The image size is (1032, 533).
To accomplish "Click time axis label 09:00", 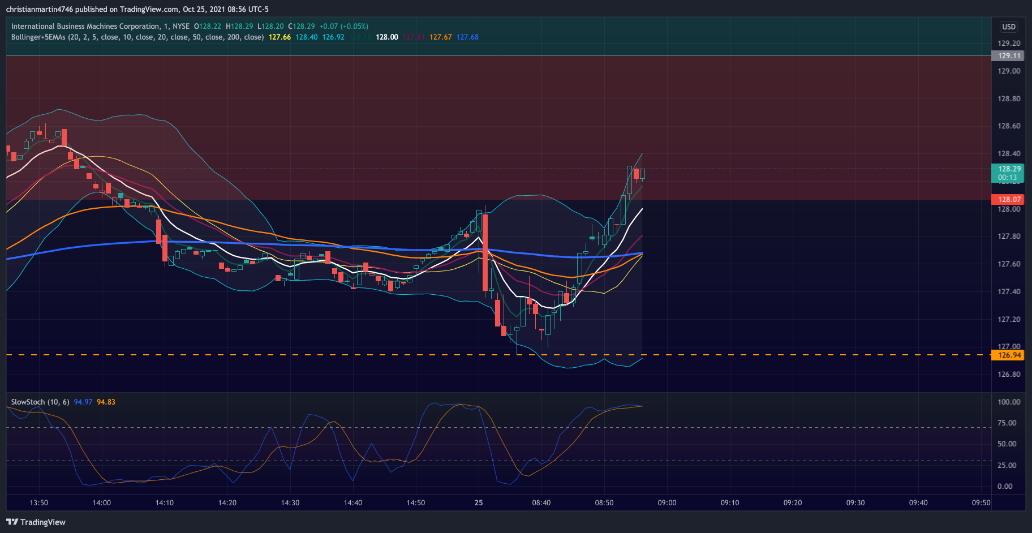I will pyautogui.click(x=667, y=502).
